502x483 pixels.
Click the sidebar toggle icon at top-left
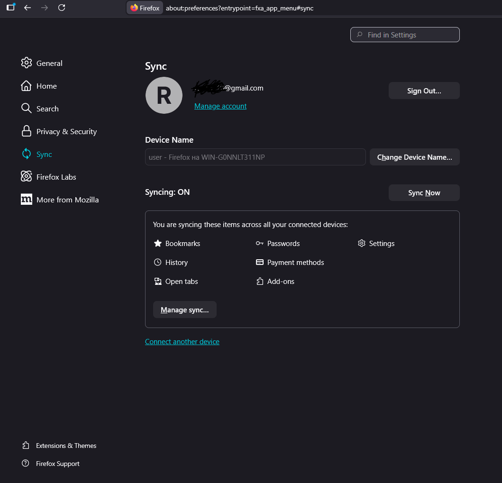coord(10,8)
